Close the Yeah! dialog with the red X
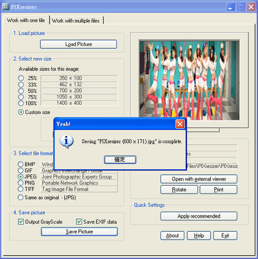 (180, 124)
